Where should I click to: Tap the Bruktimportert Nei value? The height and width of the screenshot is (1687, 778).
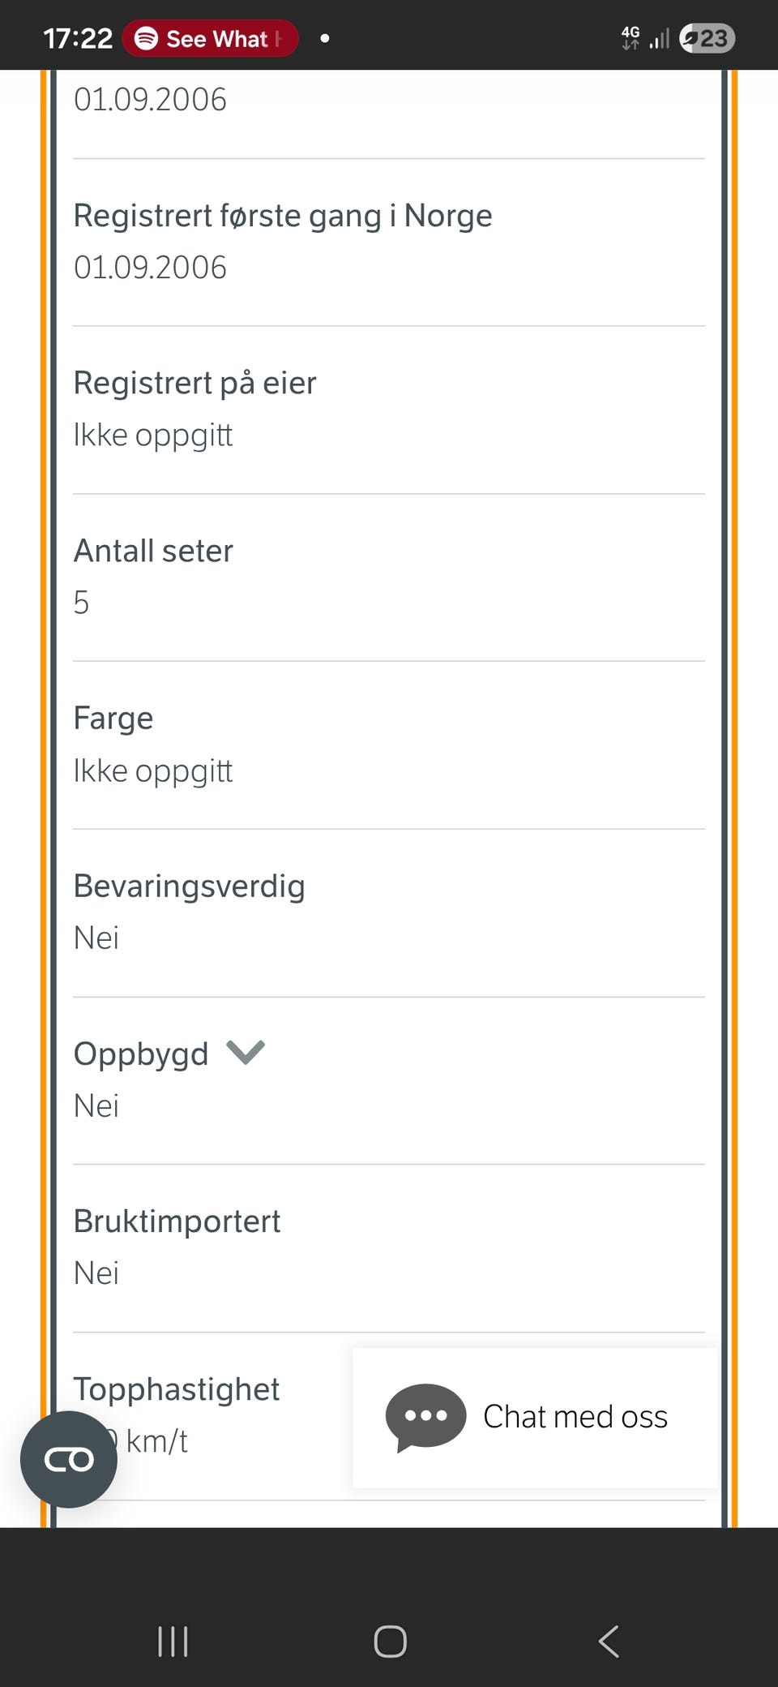[96, 1273]
